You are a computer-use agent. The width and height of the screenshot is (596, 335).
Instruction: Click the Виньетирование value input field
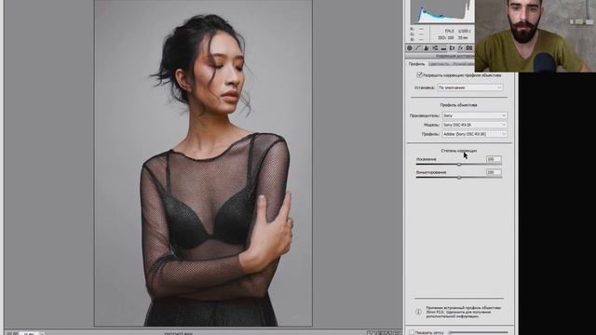(494, 172)
